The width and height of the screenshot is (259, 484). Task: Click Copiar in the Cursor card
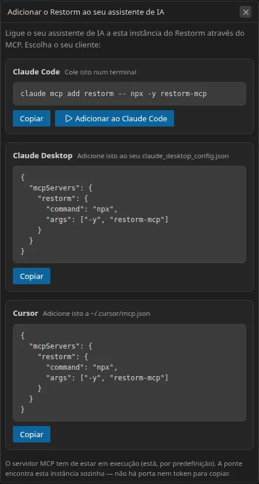(x=32, y=434)
